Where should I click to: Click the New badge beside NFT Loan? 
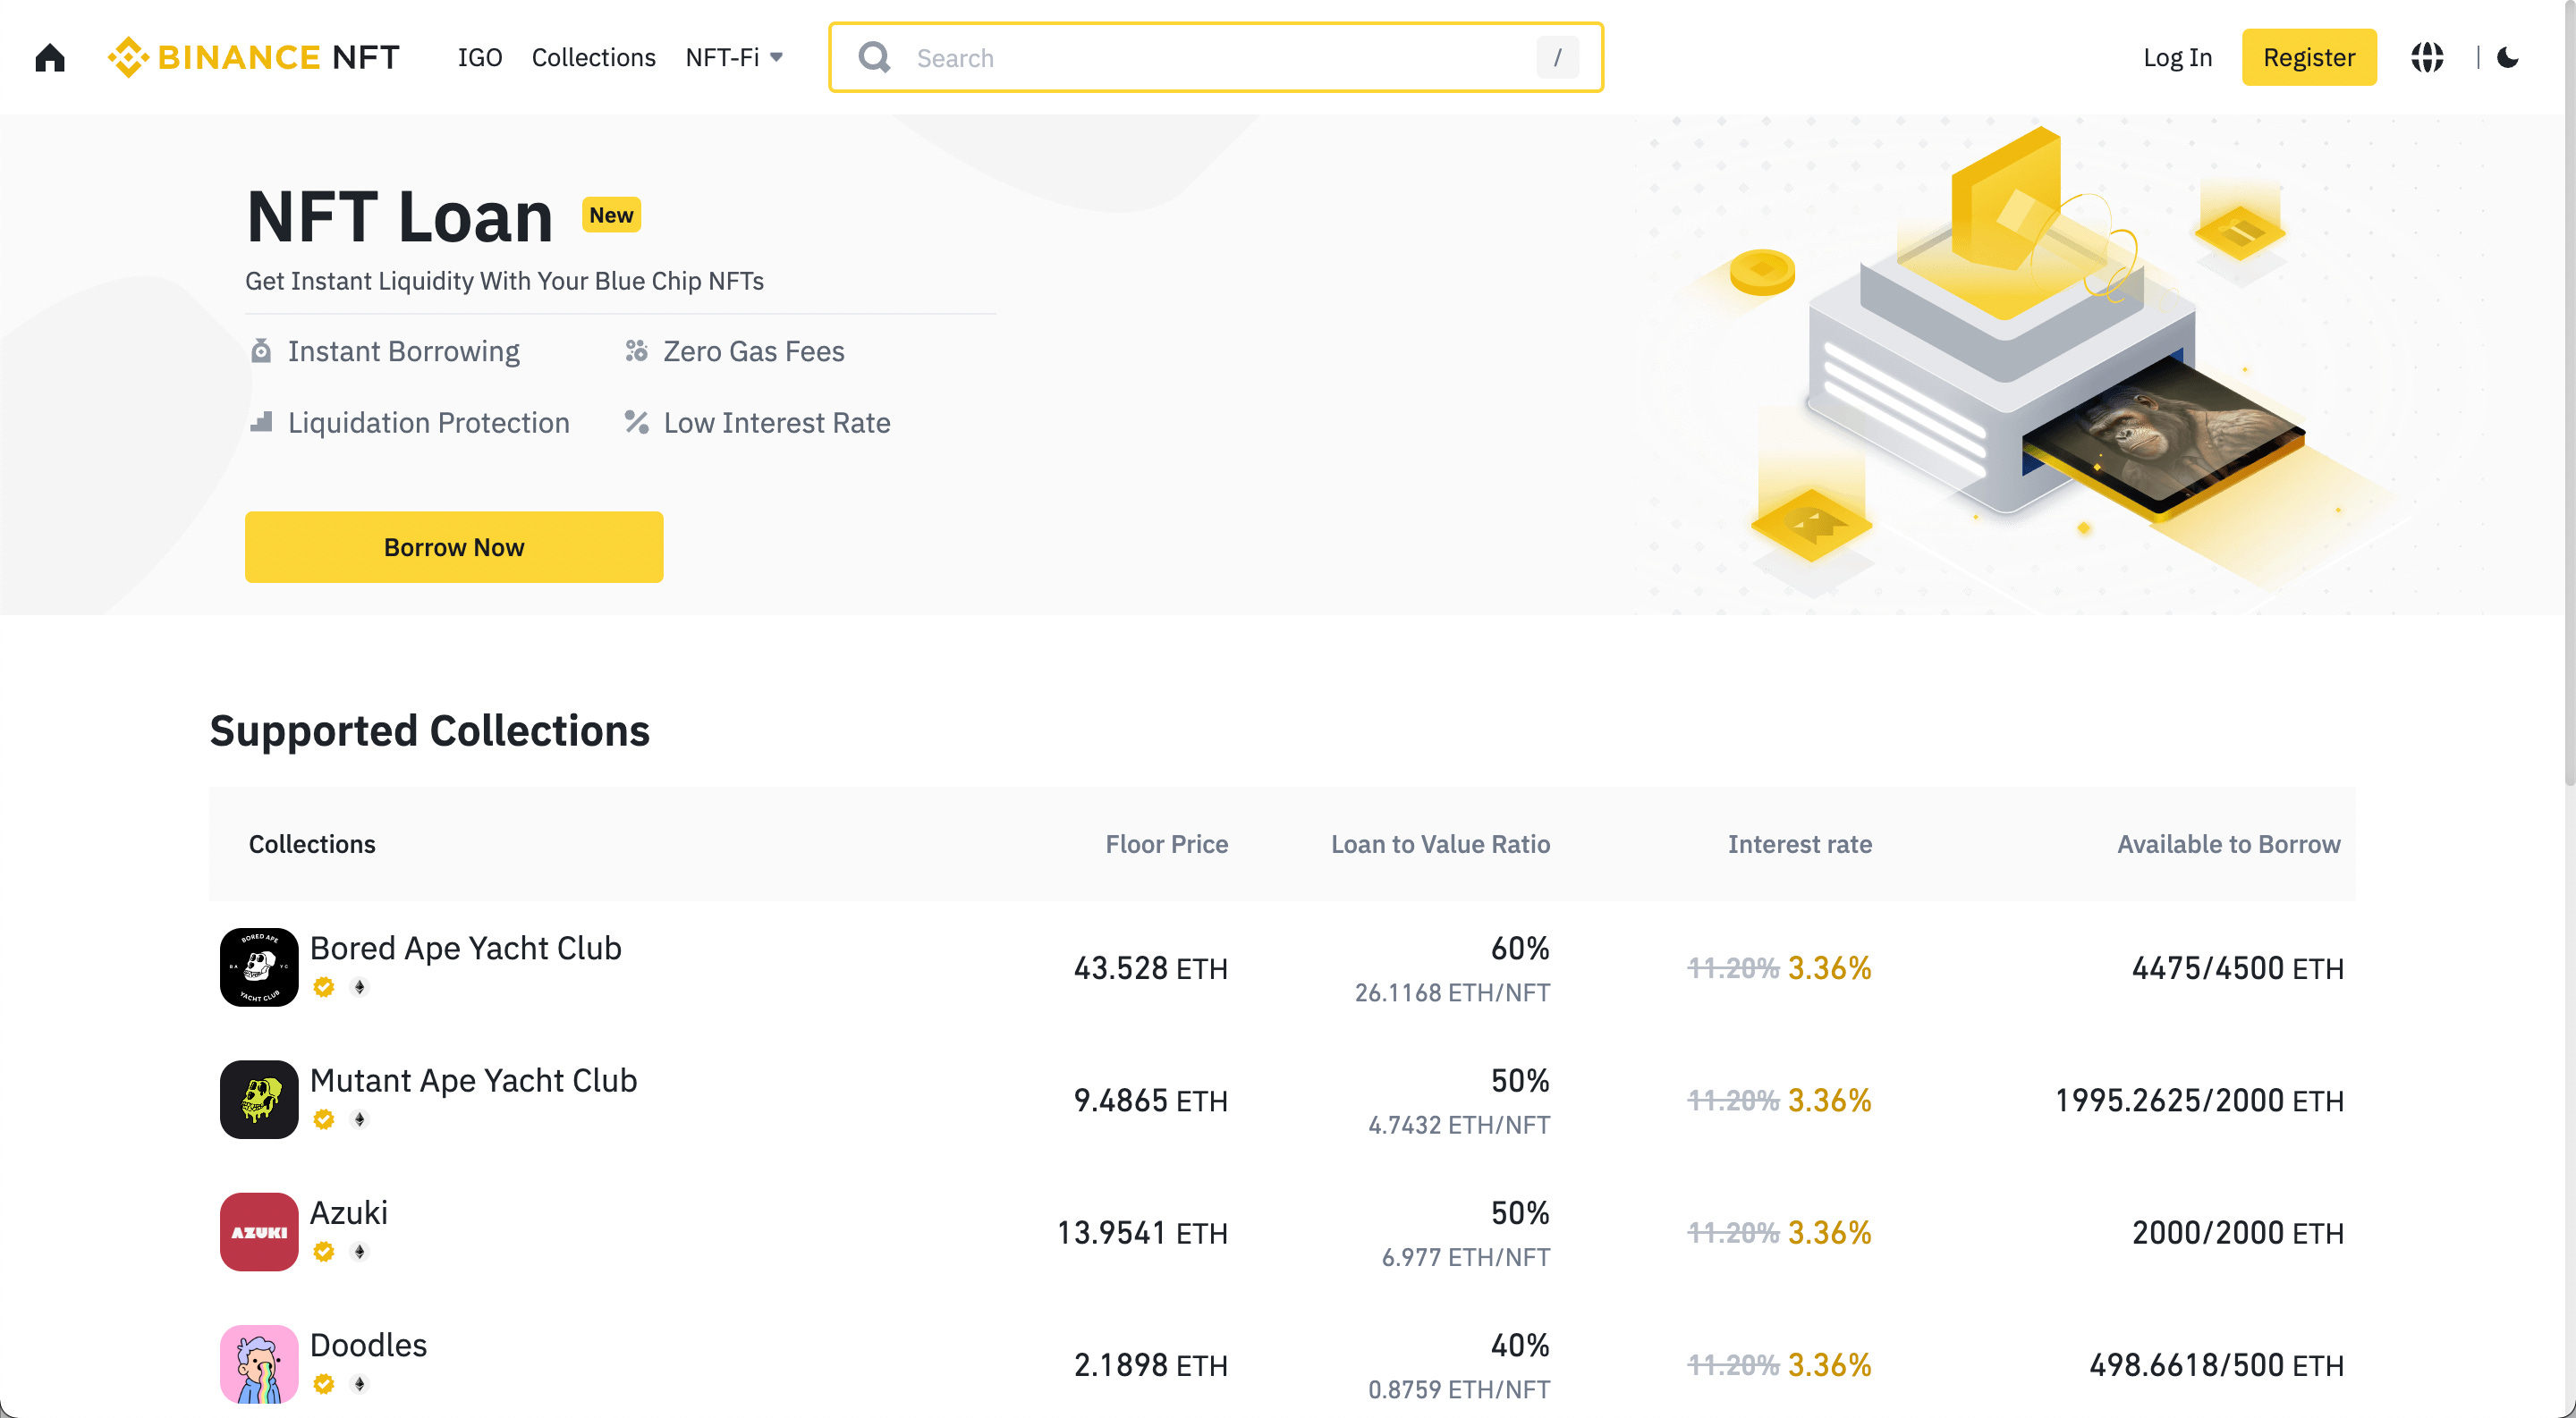tap(611, 215)
